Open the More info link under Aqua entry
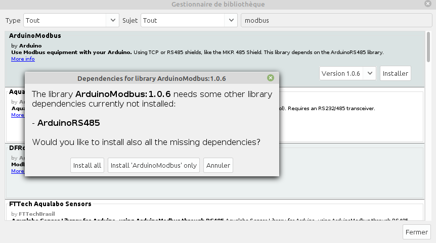436x243 pixels. click(x=18, y=115)
